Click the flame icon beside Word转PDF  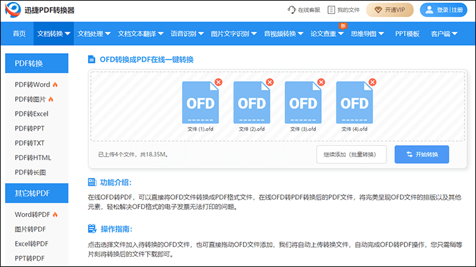(x=55, y=214)
